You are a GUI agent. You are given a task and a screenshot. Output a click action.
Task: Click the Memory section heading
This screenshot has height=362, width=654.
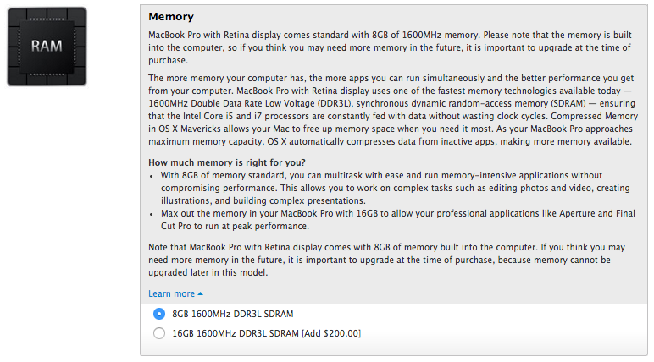pos(170,16)
